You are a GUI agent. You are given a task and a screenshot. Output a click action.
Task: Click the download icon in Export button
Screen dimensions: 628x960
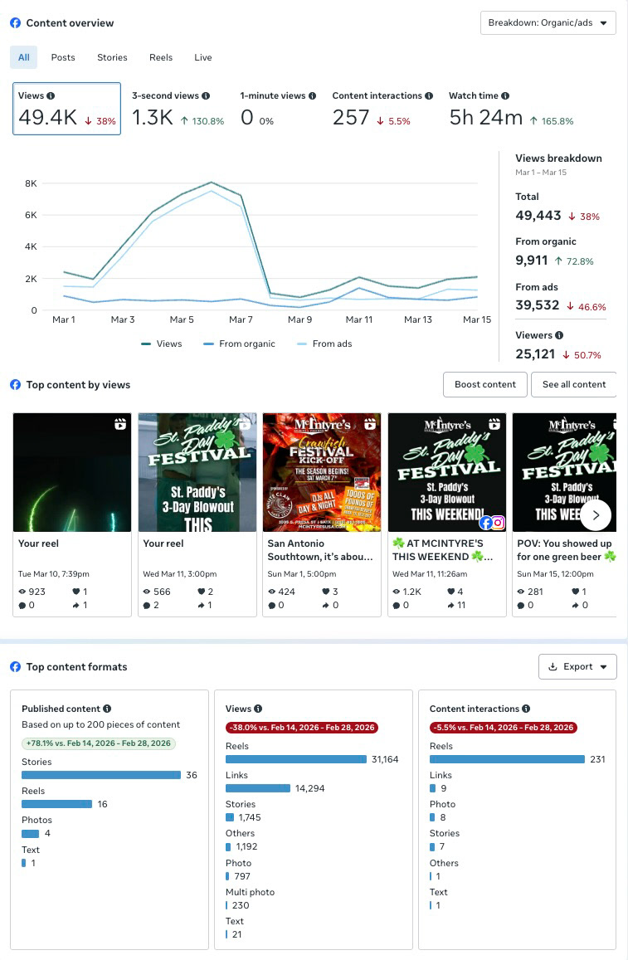[553, 667]
